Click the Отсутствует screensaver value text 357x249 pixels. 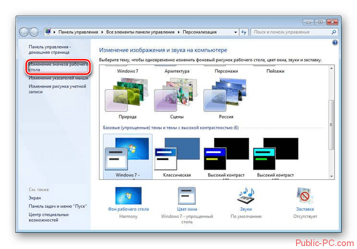(305, 216)
